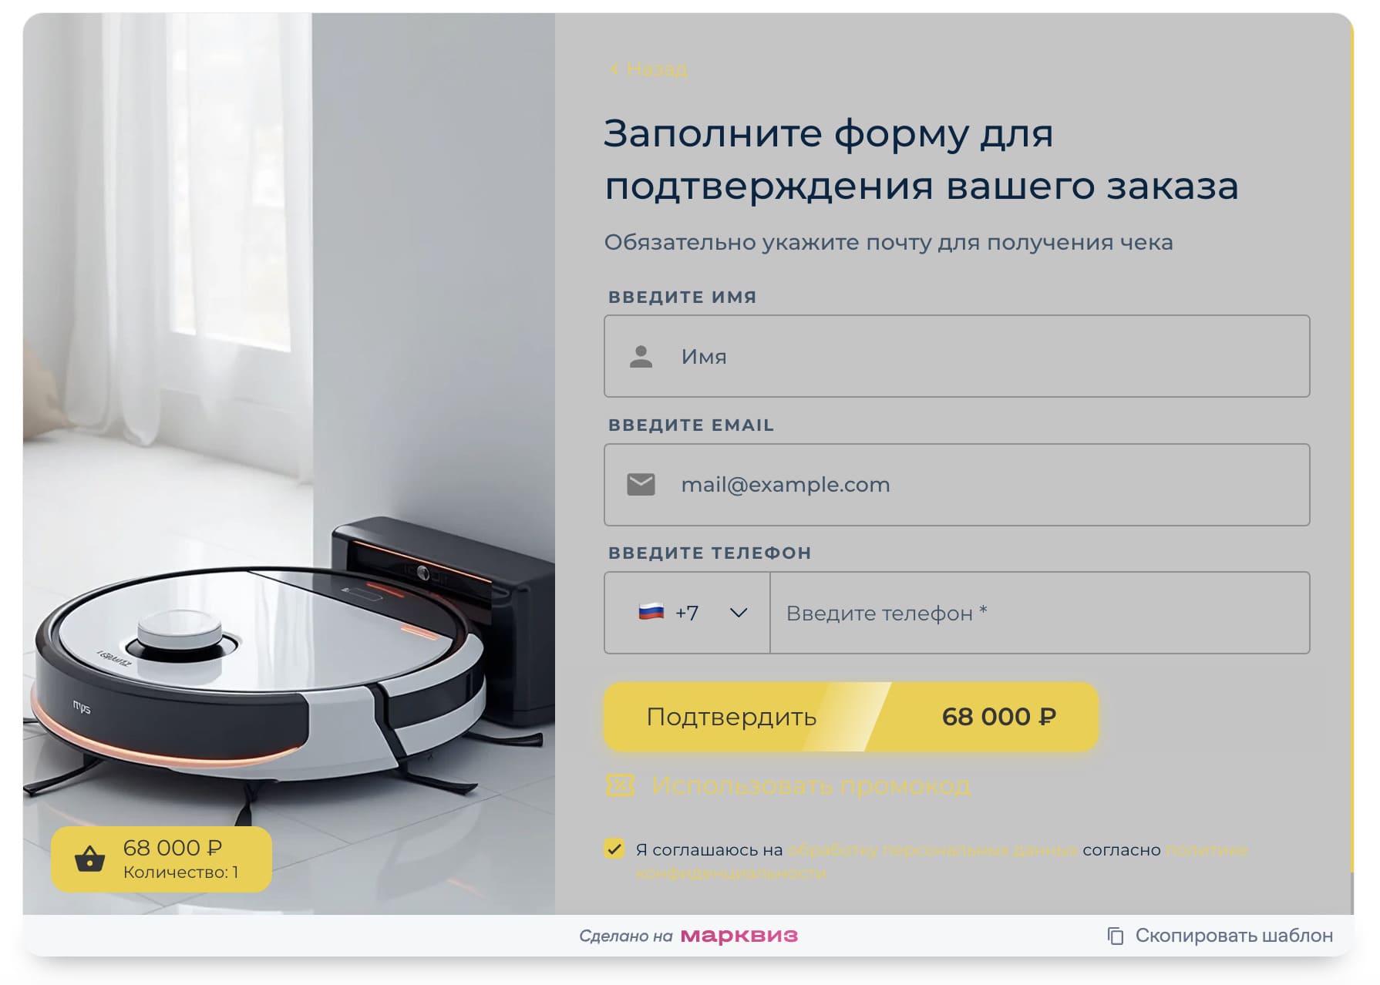This screenshot has height=985, width=1380.
Task: Open the +7 country code dropdown
Action: [x=687, y=613]
